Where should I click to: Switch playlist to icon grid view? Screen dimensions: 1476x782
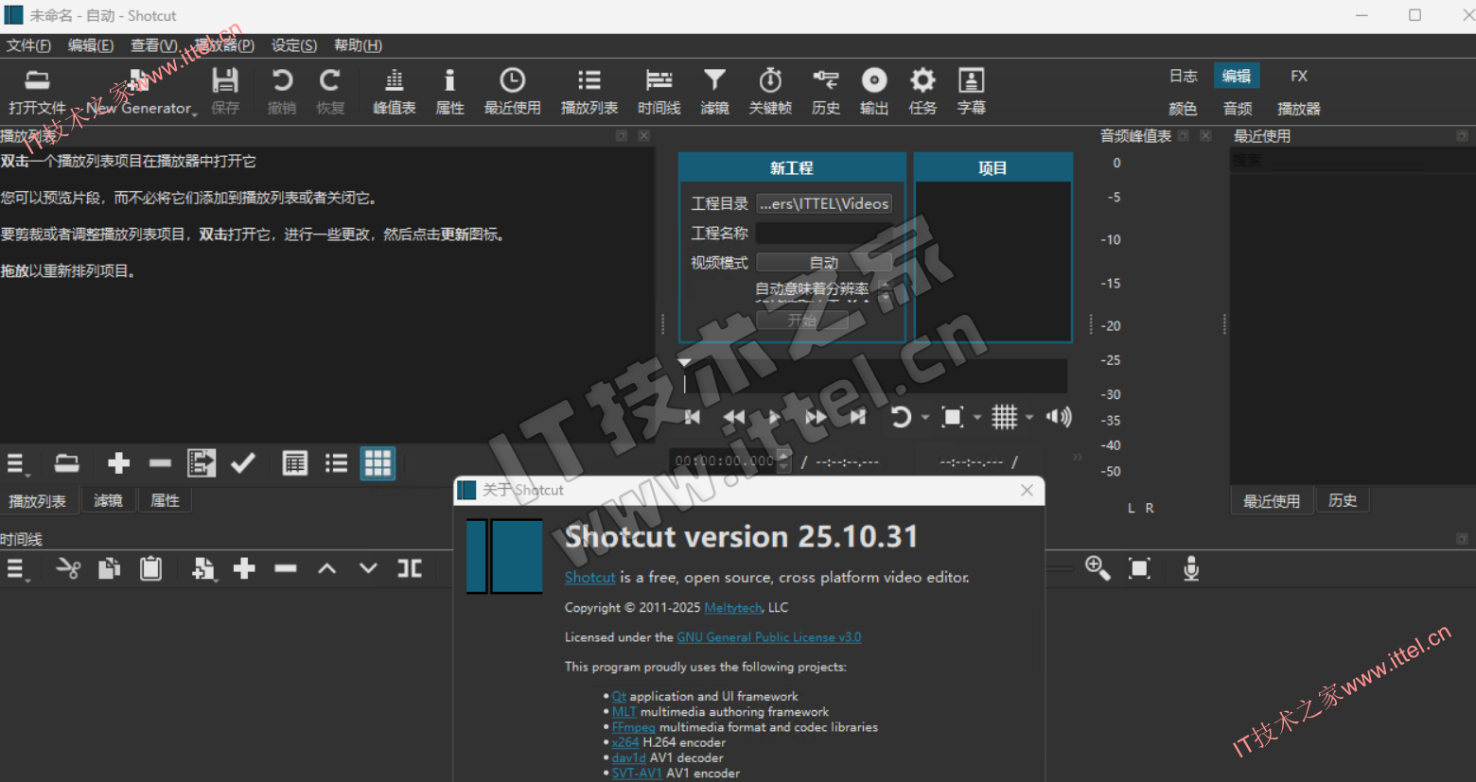pos(378,463)
